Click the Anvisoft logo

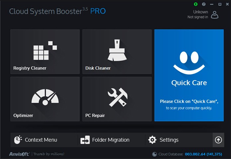19,154
